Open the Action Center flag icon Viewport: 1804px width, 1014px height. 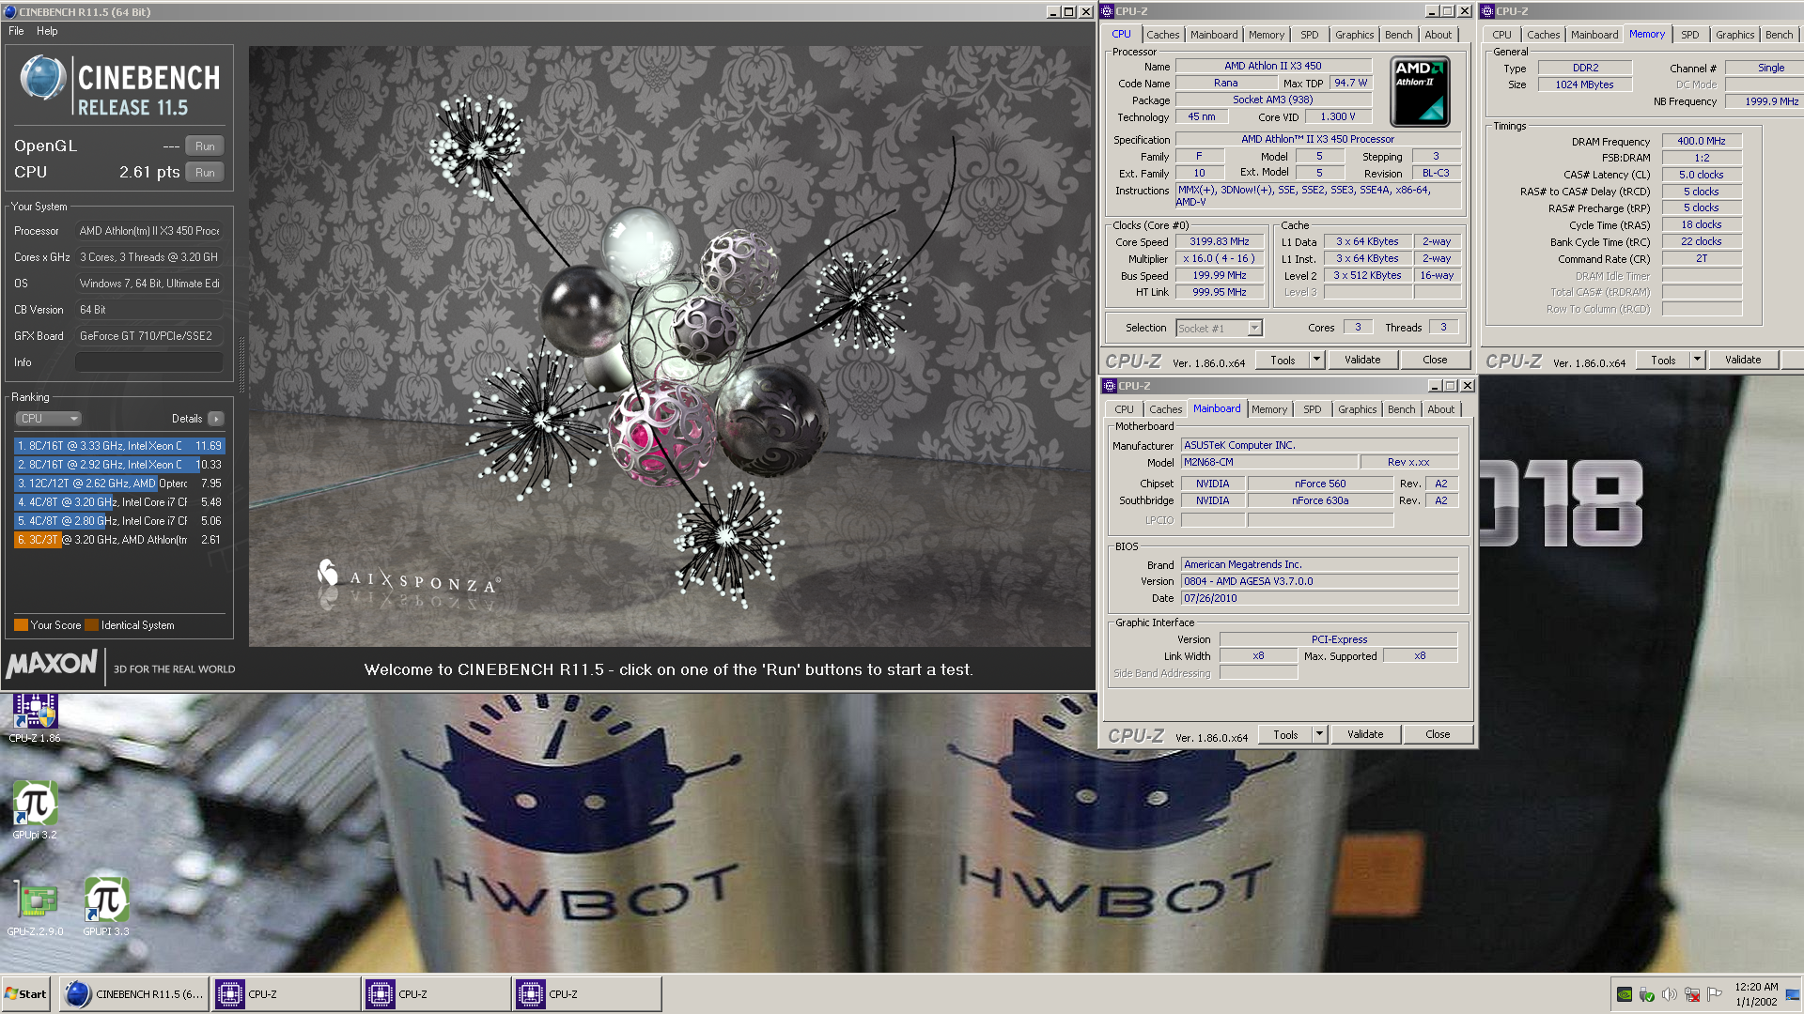pos(1715,994)
